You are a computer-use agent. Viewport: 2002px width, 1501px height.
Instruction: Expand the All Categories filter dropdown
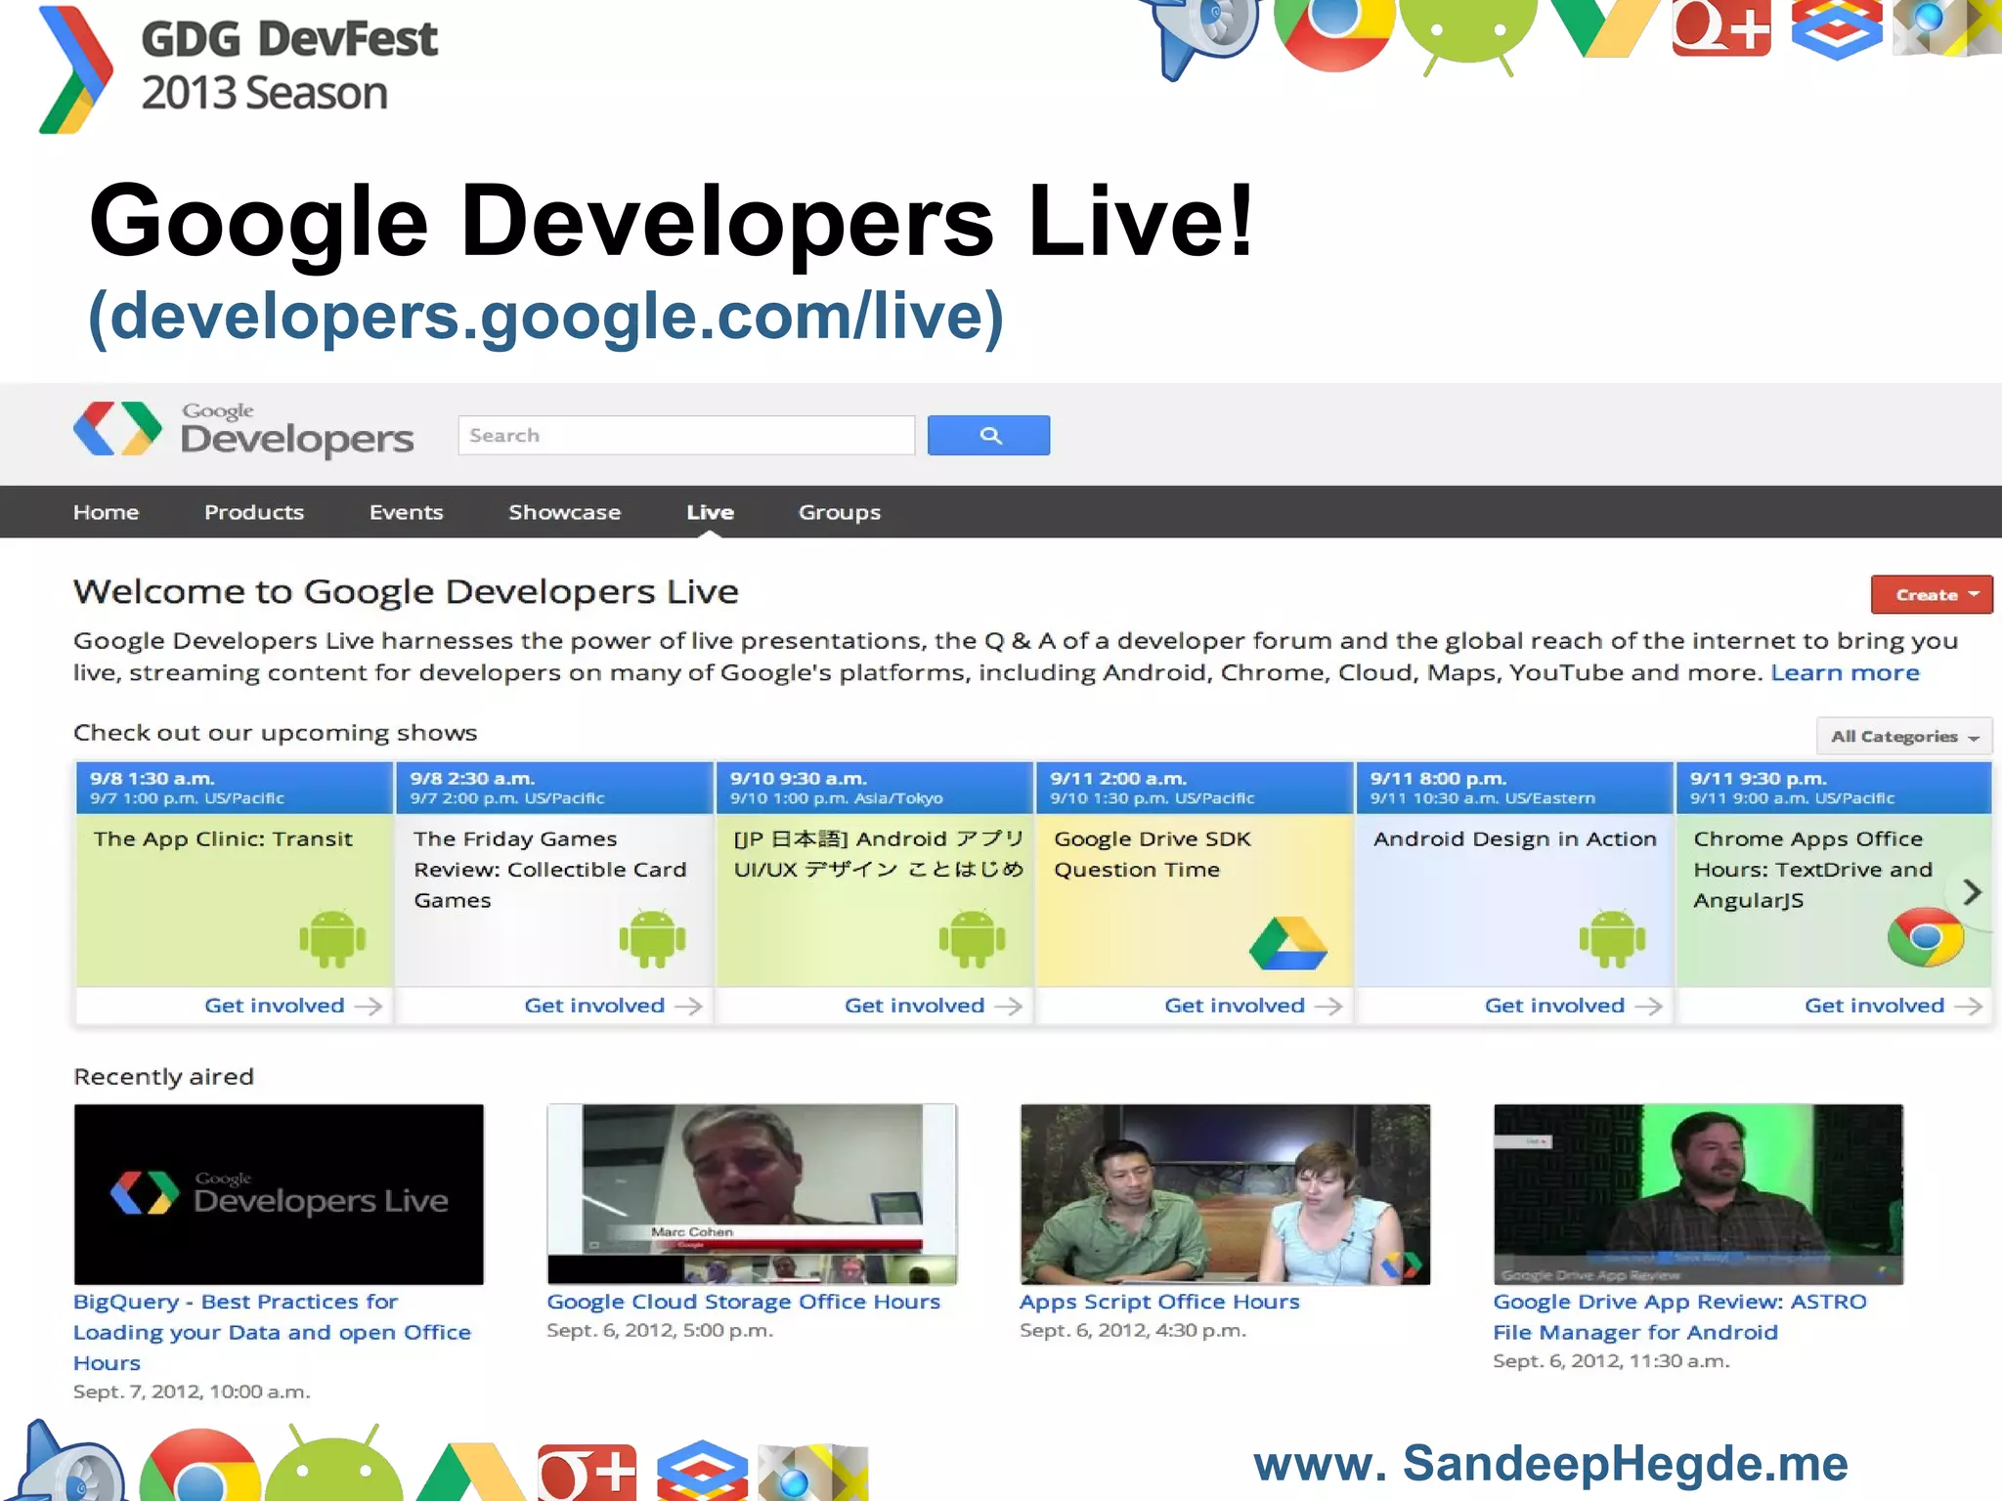1903,736
